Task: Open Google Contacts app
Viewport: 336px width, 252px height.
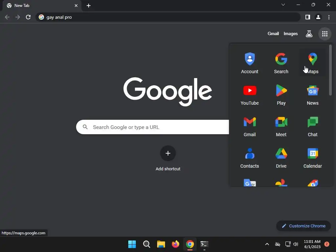Action: (x=250, y=157)
